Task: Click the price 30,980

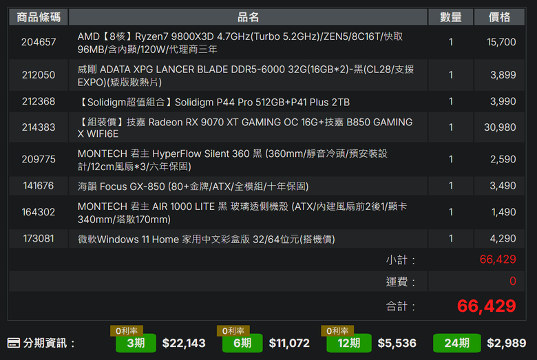Action: coord(500,127)
